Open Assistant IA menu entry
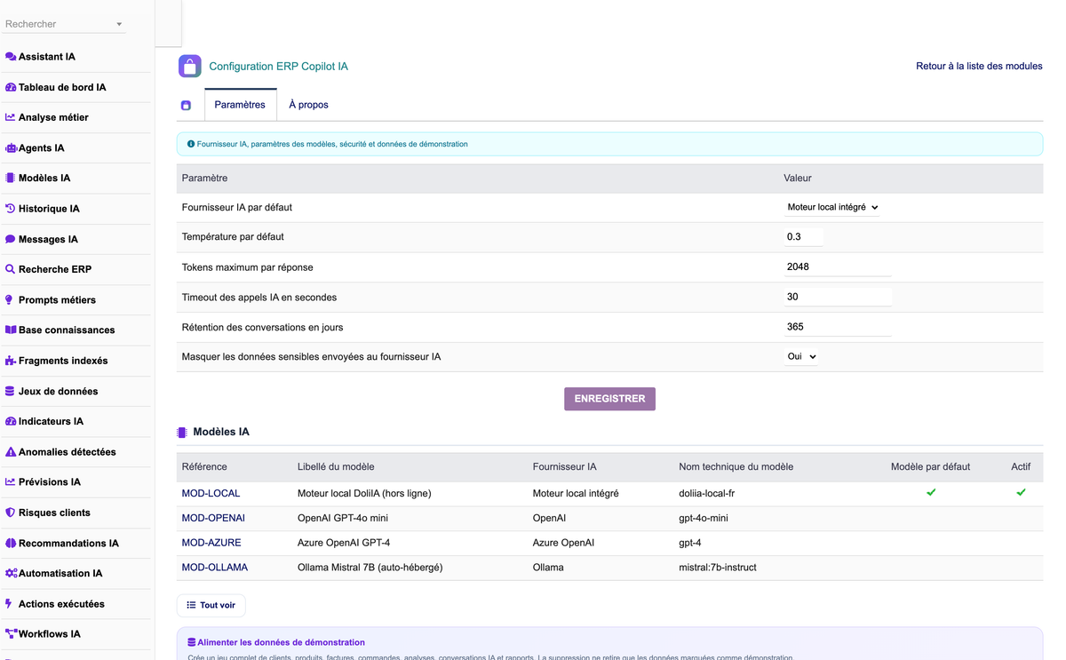This screenshot has width=1066, height=660. click(47, 57)
